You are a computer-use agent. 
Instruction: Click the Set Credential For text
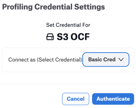[x=68, y=25]
